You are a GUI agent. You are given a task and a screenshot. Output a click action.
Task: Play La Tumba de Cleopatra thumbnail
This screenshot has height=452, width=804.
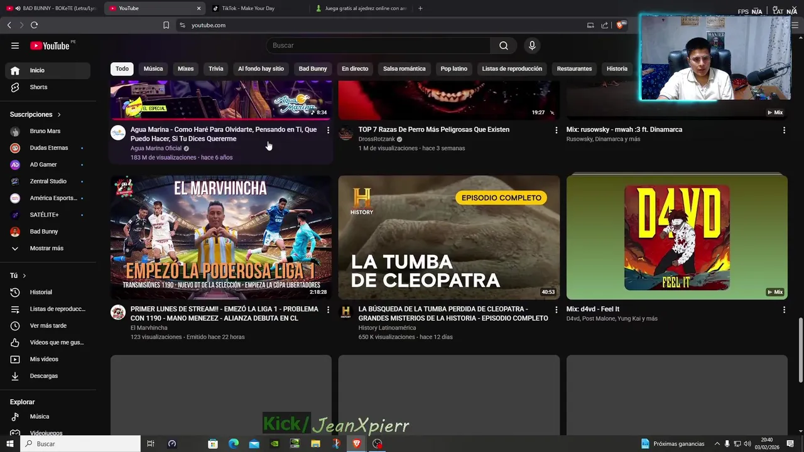pyautogui.click(x=449, y=237)
